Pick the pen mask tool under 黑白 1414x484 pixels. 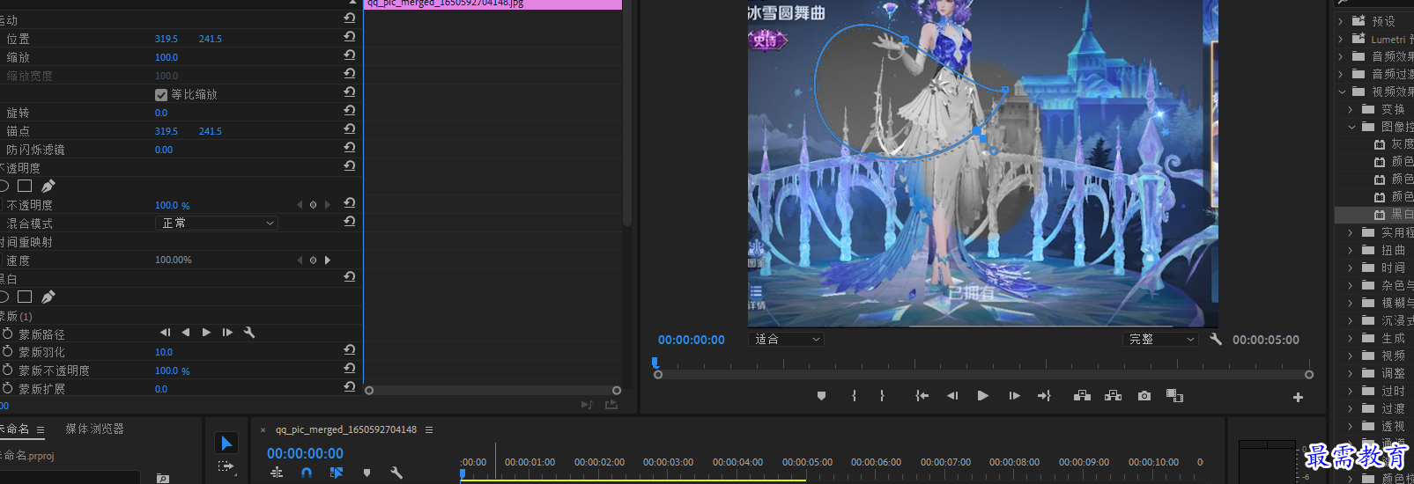pyautogui.click(x=48, y=297)
